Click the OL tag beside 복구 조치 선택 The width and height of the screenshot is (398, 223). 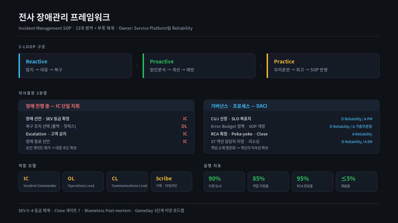[x=184, y=126]
